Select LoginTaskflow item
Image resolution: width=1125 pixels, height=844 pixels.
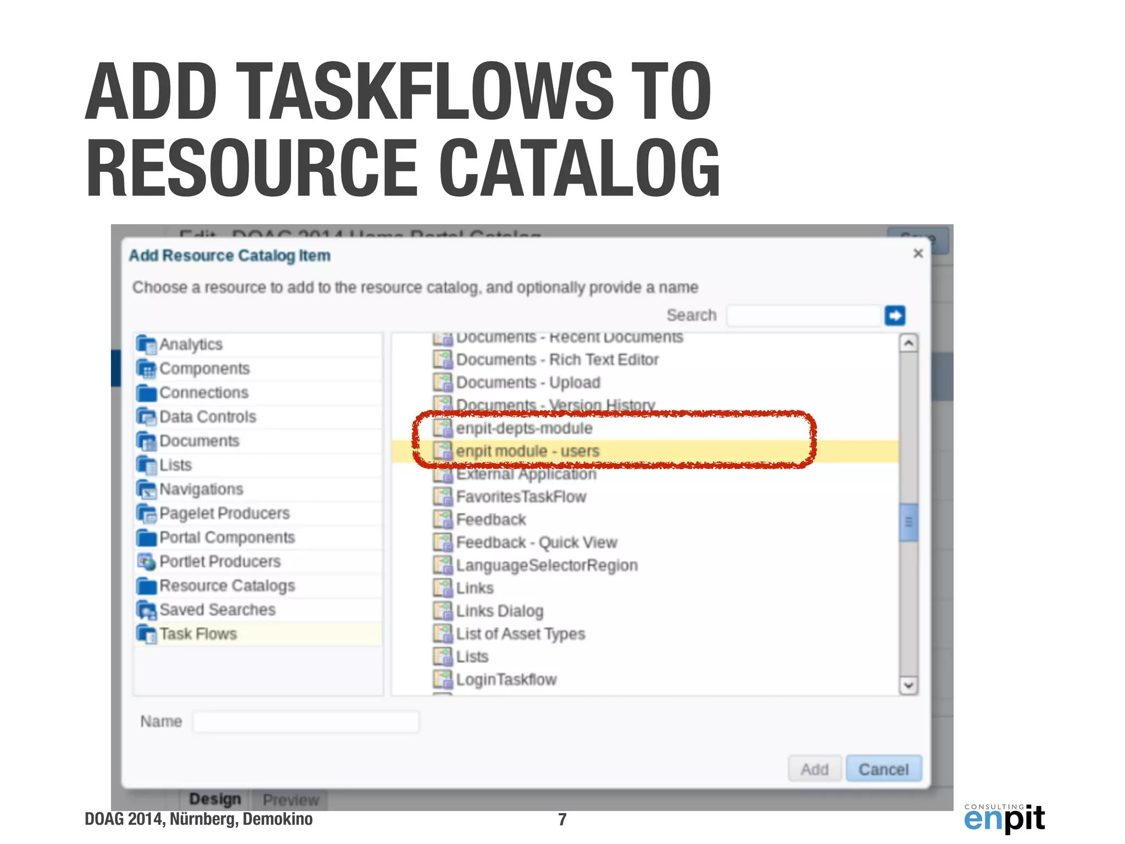506,680
